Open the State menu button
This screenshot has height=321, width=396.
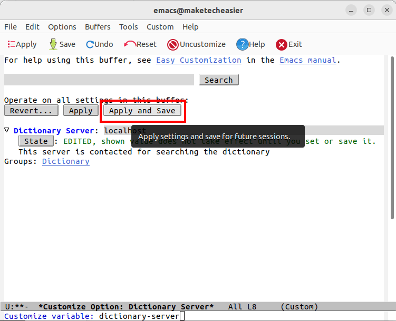coord(36,141)
